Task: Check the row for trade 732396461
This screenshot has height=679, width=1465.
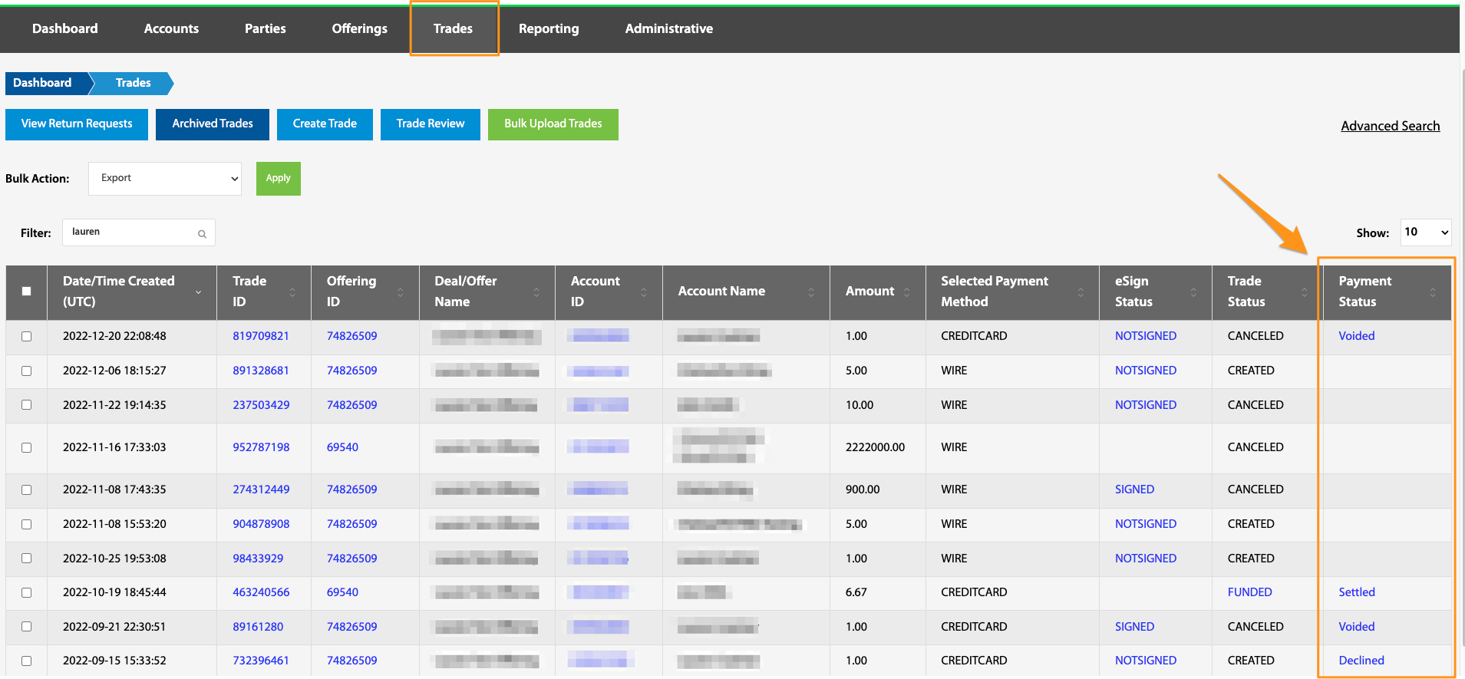Action: (27, 661)
